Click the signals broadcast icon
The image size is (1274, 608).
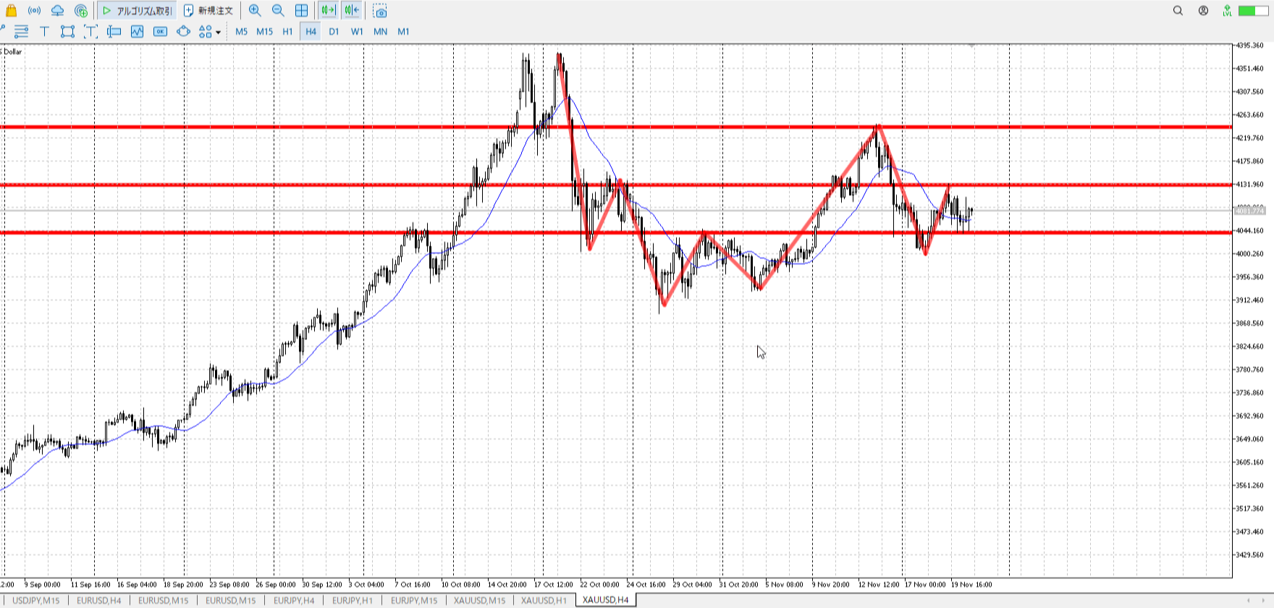tap(34, 11)
